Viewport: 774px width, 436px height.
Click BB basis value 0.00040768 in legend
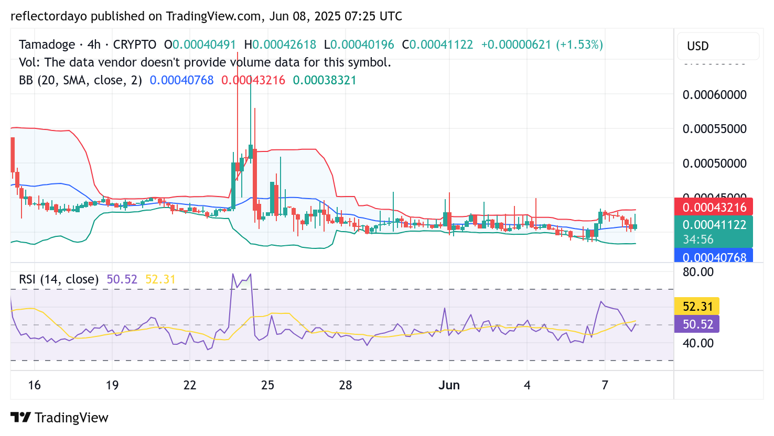point(182,80)
